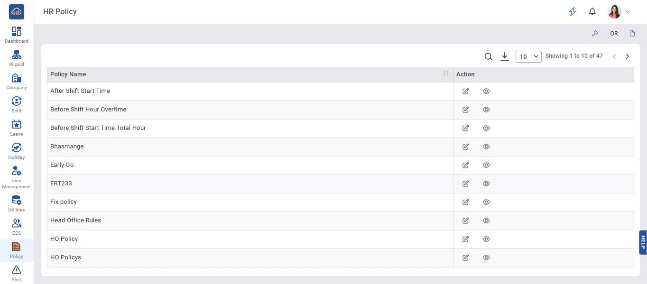The width and height of the screenshot is (647, 284).
Task: View the ERT233 policy details
Action: pyautogui.click(x=486, y=183)
